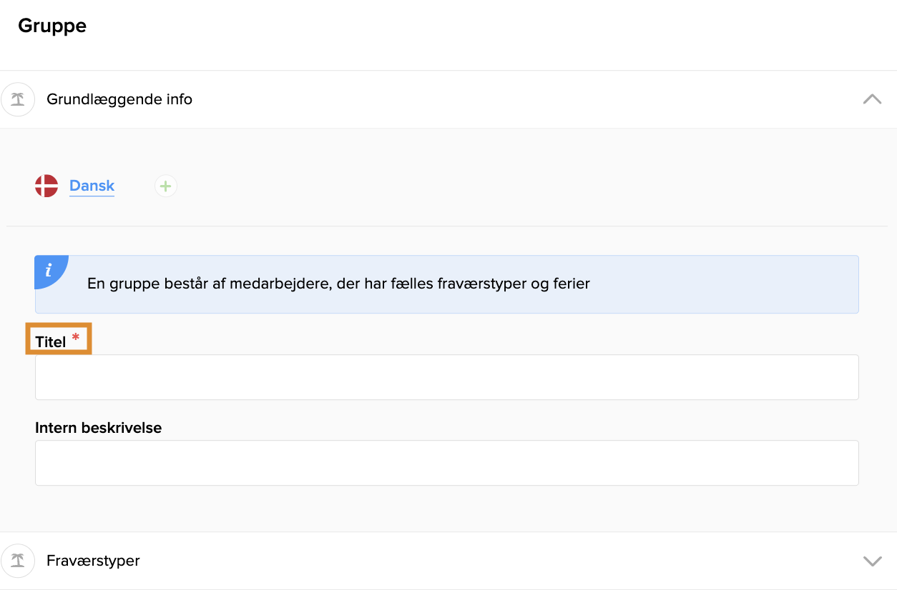Click the palm tree icon beside Grundlæggende info

coord(18,99)
